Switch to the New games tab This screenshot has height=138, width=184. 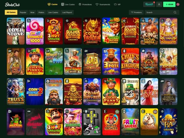[x=32, y=12]
